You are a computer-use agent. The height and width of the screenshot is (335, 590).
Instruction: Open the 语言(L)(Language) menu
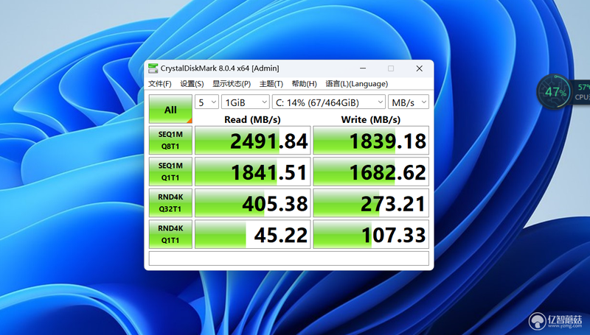[x=356, y=84]
